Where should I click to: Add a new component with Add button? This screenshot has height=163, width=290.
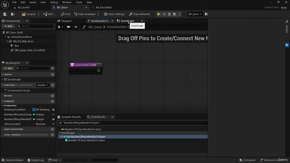tap(8, 26)
